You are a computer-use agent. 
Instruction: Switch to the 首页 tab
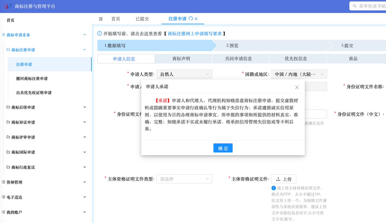[116, 19]
